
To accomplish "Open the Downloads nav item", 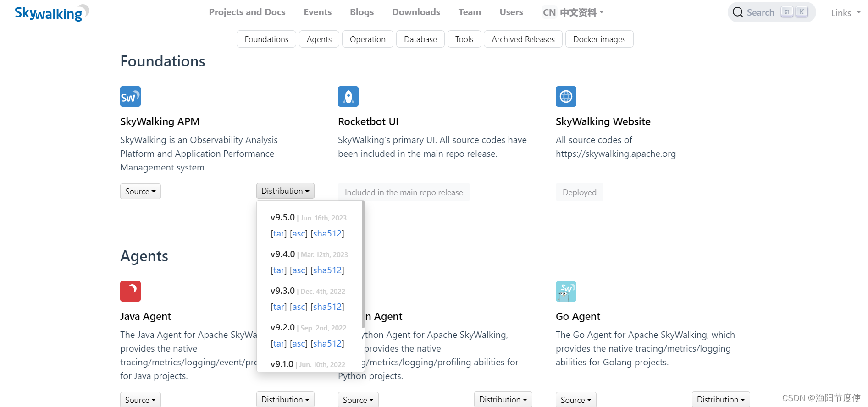I will point(416,12).
